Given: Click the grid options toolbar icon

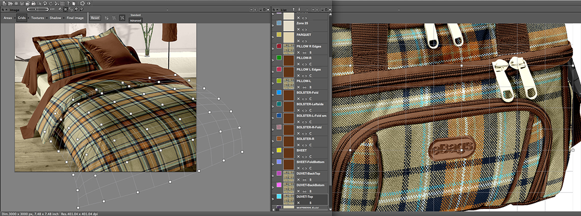Looking at the screenshot, I should coord(62,4).
